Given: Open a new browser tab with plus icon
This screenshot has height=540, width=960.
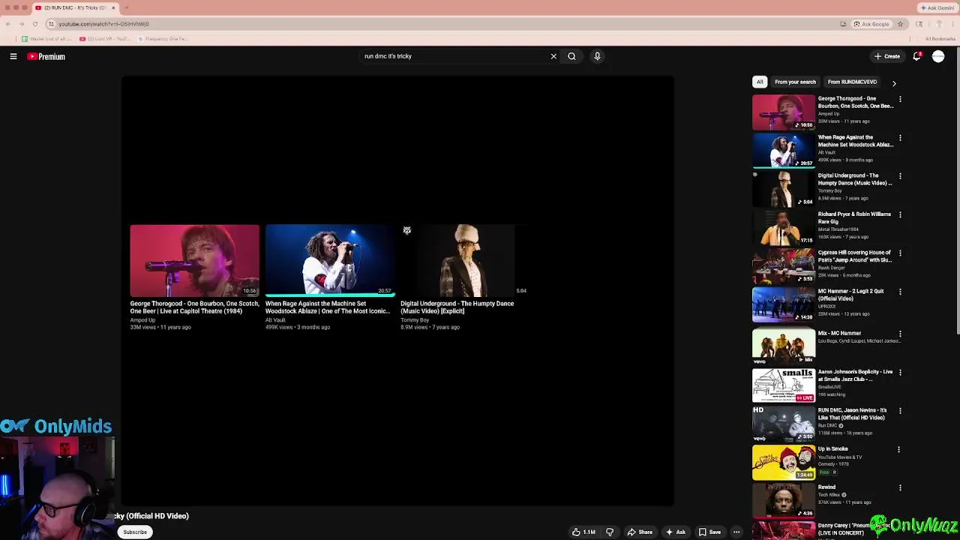Looking at the screenshot, I should (127, 7).
